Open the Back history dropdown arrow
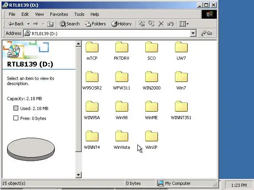 [28, 24]
